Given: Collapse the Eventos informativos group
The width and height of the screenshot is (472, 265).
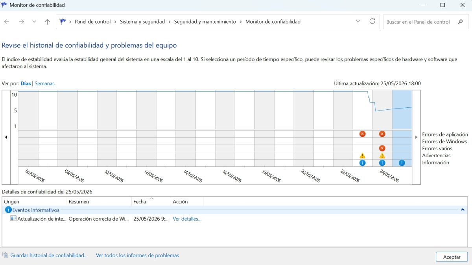Looking at the screenshot, I should (463, 210).
